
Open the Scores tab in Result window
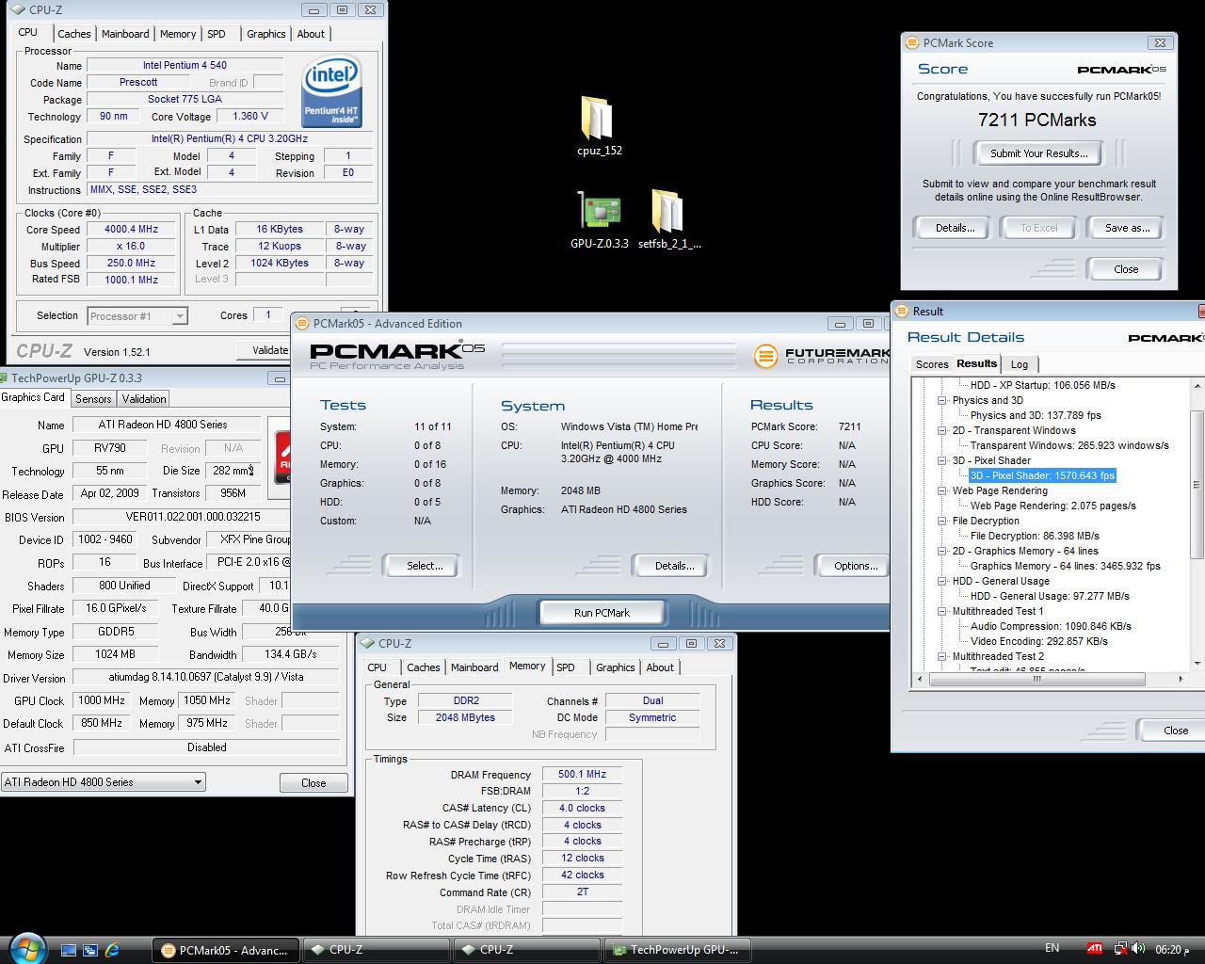click(x=932, y=364)
